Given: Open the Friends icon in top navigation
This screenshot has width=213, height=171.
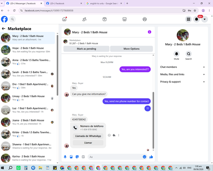Looking at the screenshot, I should click(x=84, y=19).
